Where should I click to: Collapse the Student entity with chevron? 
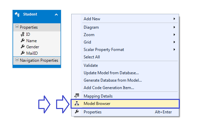click(56, 15)
